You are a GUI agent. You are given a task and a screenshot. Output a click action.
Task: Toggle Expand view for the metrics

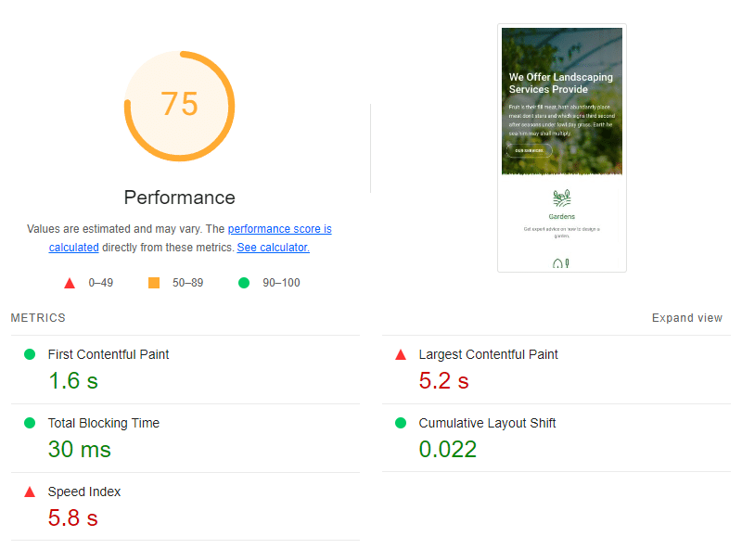tap(686, 318)
